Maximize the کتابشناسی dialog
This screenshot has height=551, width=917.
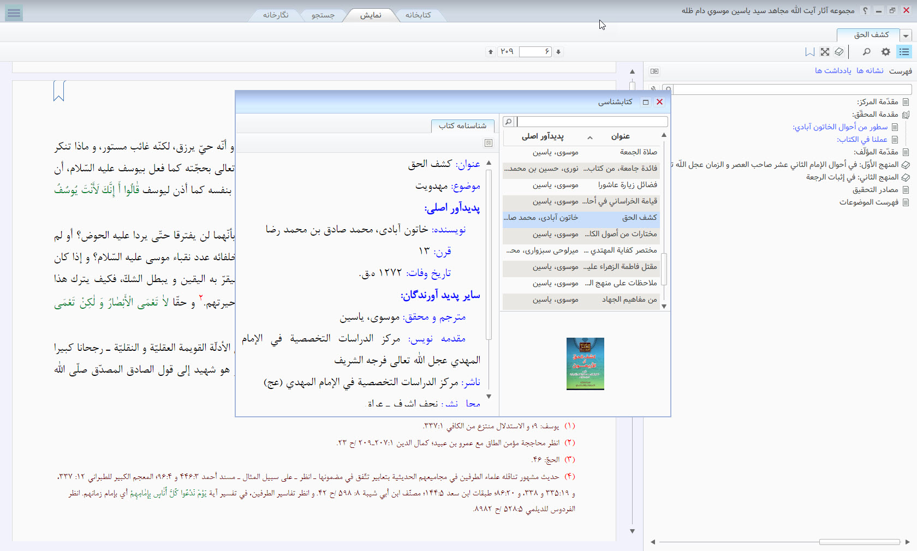click(x=646, y=102)
